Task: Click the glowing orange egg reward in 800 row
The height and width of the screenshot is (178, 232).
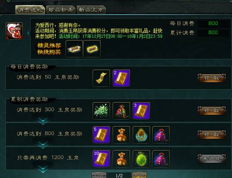Action: point(141,135)
